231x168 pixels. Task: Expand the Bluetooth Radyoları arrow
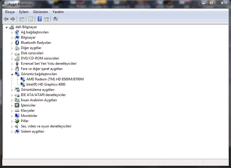[x=12, y=43]
